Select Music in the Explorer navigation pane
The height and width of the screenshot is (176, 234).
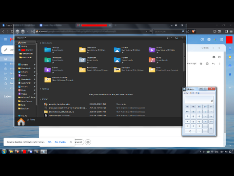(23, 90)
